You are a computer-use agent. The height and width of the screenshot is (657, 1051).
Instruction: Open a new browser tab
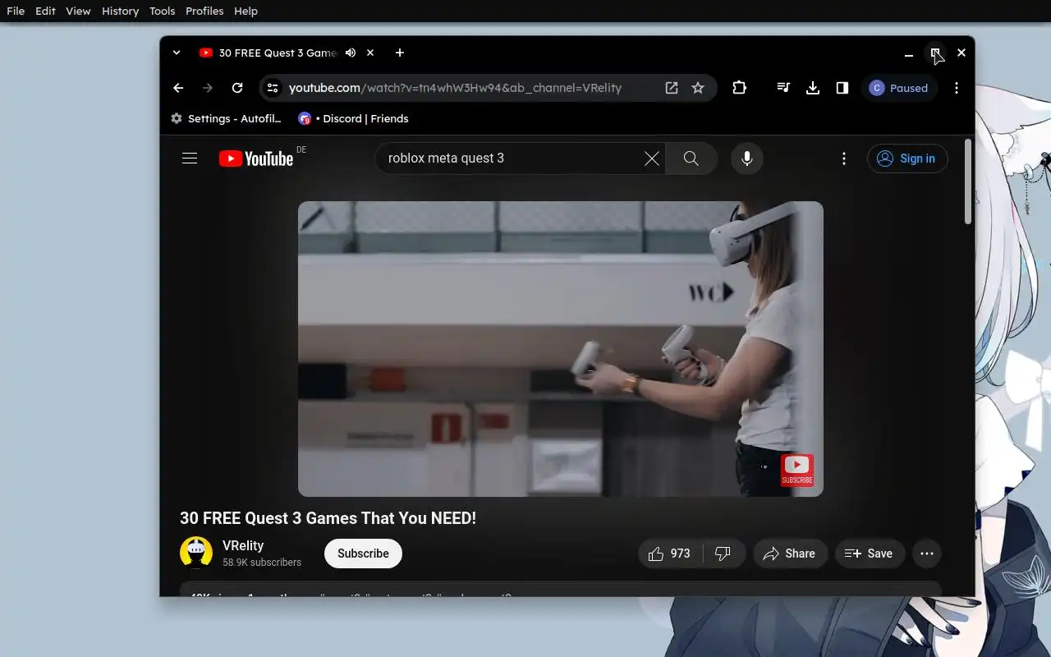400,53
